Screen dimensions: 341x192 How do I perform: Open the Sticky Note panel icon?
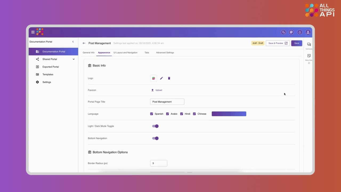[309, 56]
